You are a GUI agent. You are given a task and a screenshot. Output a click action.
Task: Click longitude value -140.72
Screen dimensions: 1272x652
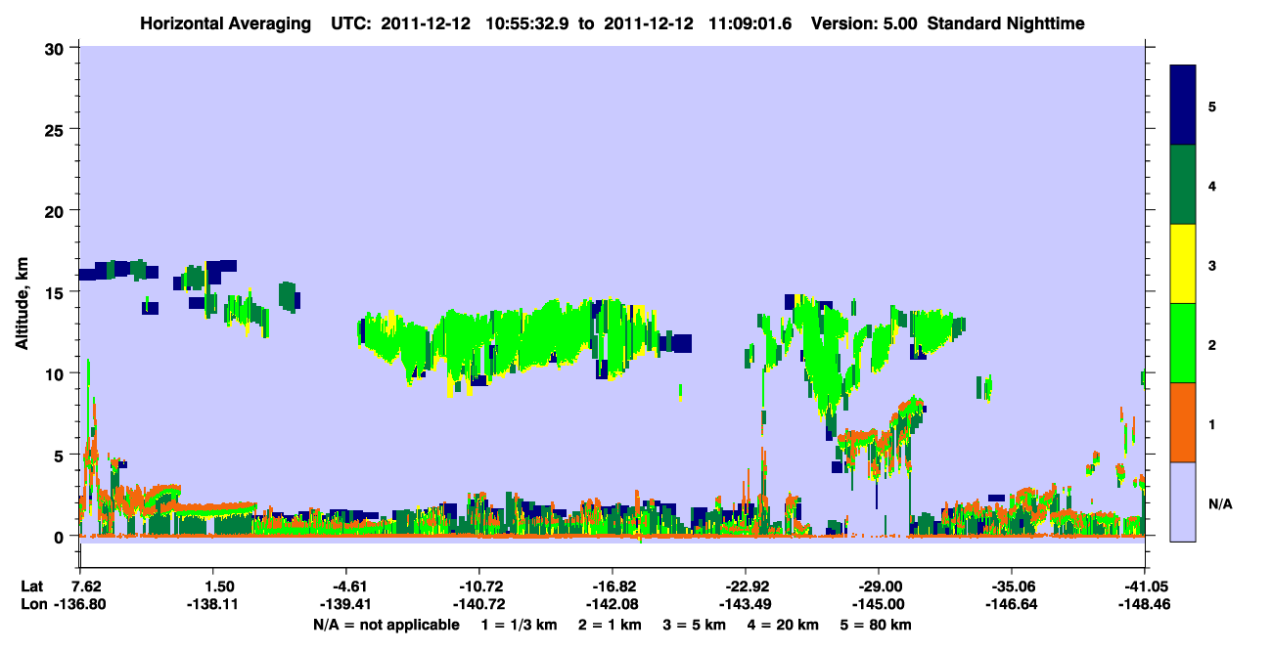[x=479, y=604]
